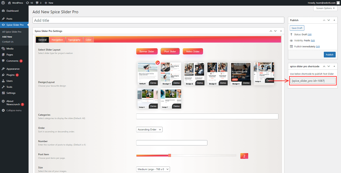Visit site via home icon
The width and height of the screenshot is (341, 173).
pyautogui.click(x=9, y=3)
